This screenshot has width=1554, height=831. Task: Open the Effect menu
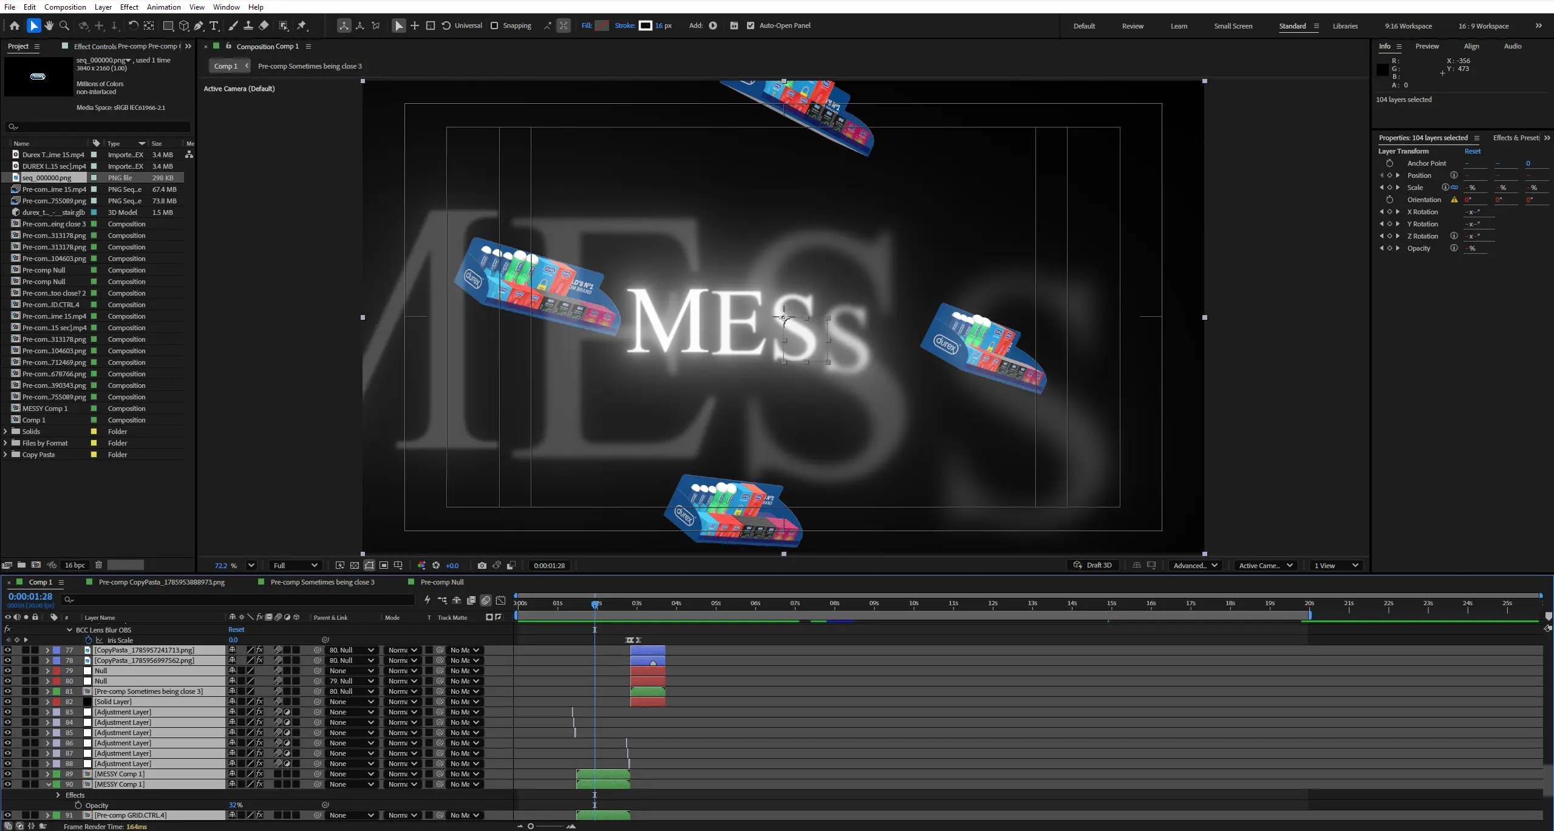(129, 7)
